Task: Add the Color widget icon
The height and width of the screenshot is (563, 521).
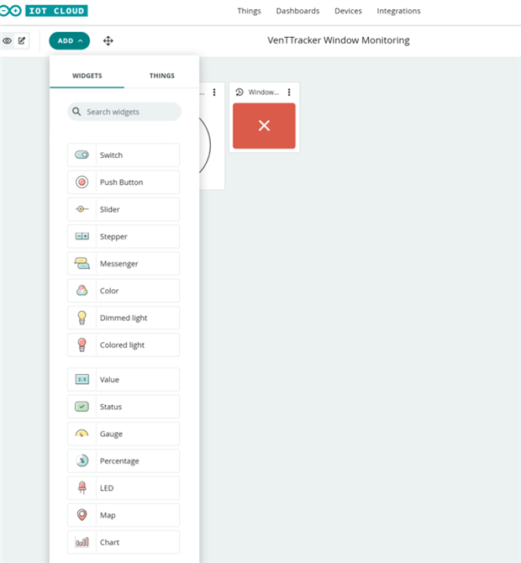Action: tap(82, 291)
